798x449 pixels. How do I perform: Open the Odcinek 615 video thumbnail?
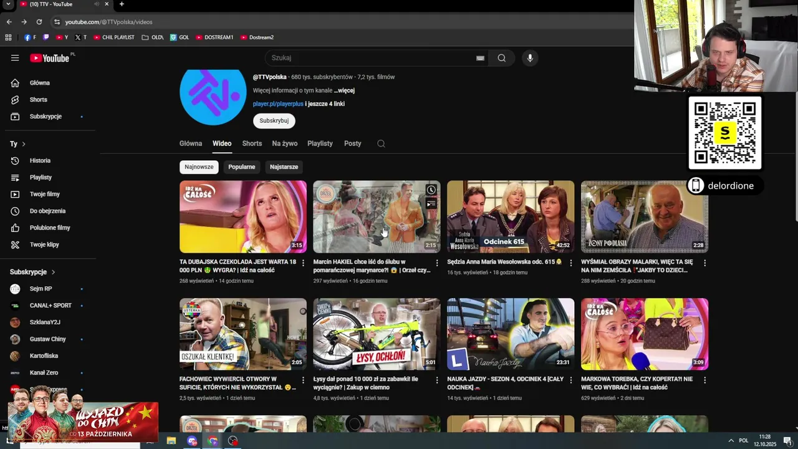(511, 216)
